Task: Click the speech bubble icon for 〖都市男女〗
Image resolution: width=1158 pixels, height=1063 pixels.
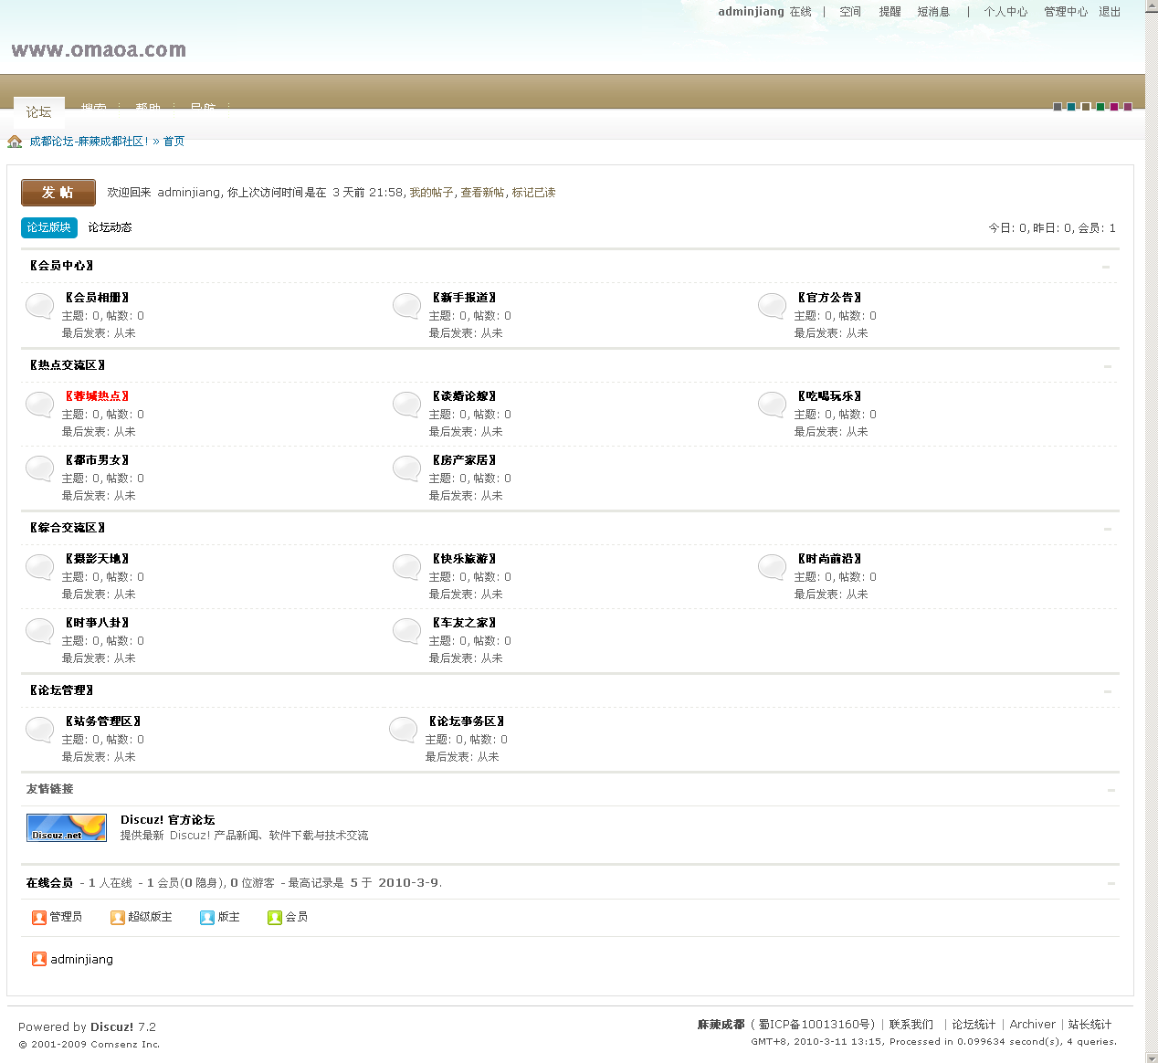Action: (x=39, y=468)
